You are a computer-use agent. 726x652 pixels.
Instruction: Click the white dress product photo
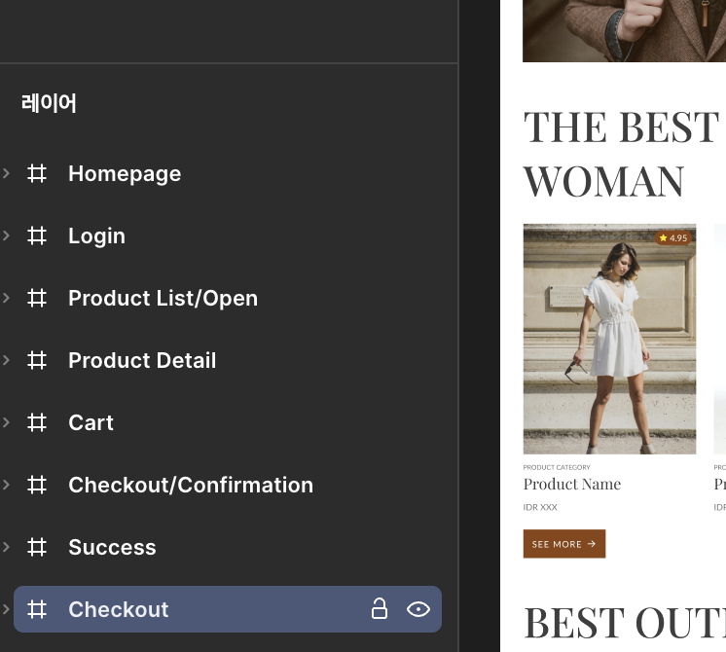tap(609, 339)
